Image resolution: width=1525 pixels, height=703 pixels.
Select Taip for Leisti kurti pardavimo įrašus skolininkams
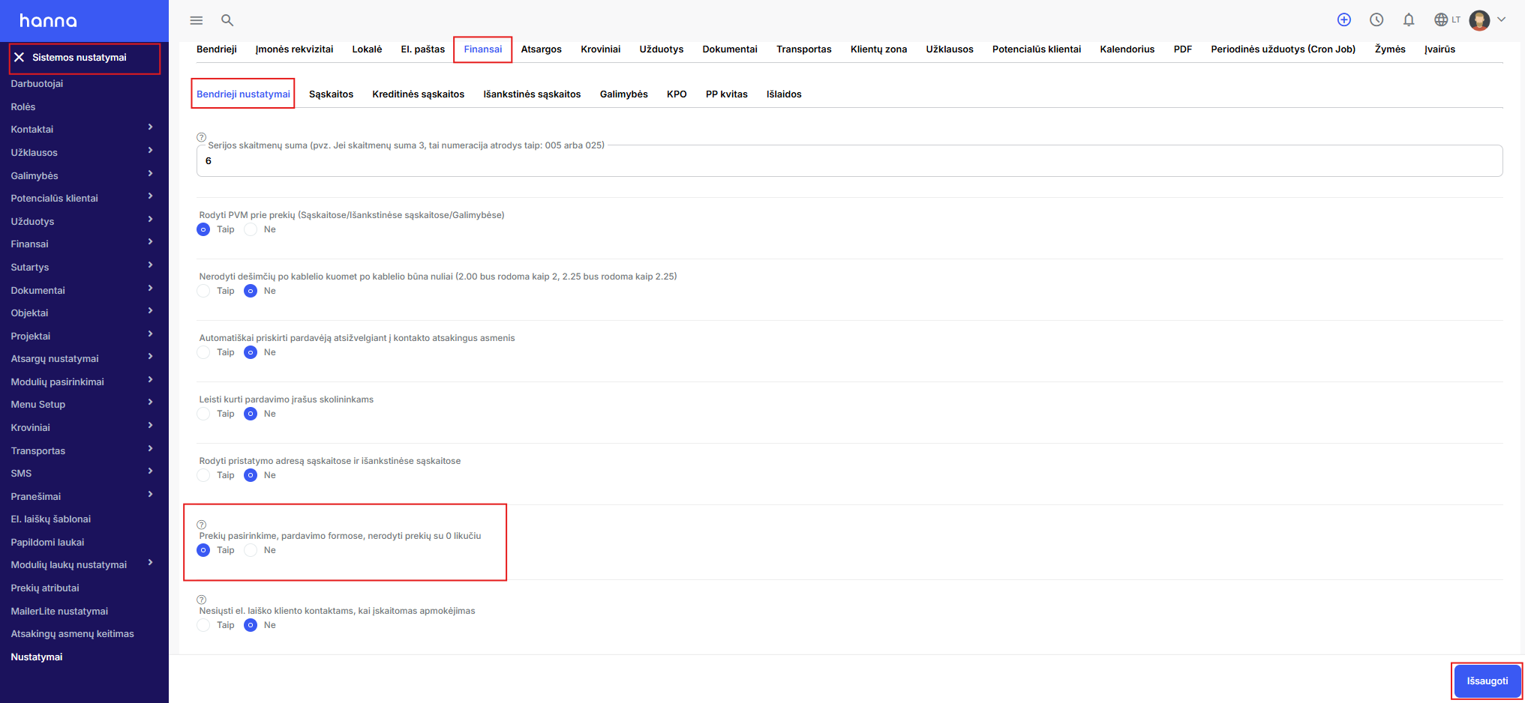(x=203, y=414)
